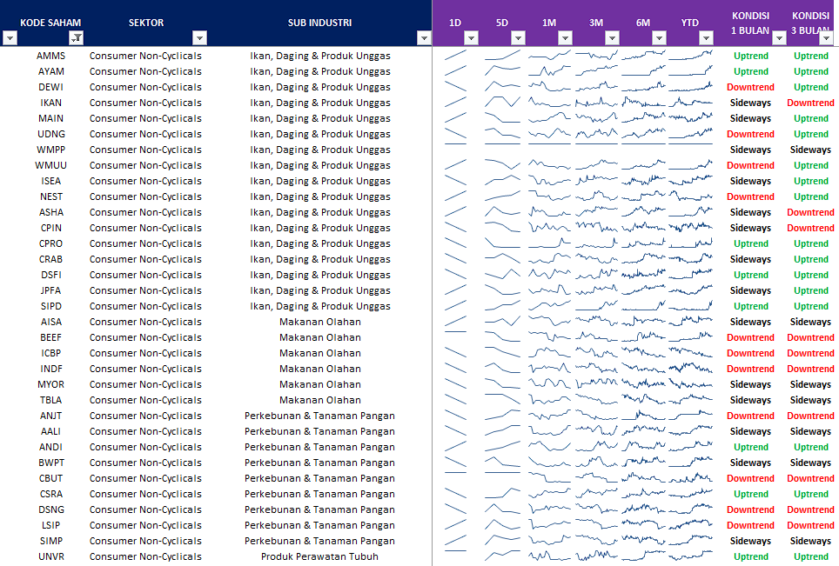Select Produk Perawatan Tubuh cell for UNVR
This screenshot has width=839, height=566.
click(320, 556)
